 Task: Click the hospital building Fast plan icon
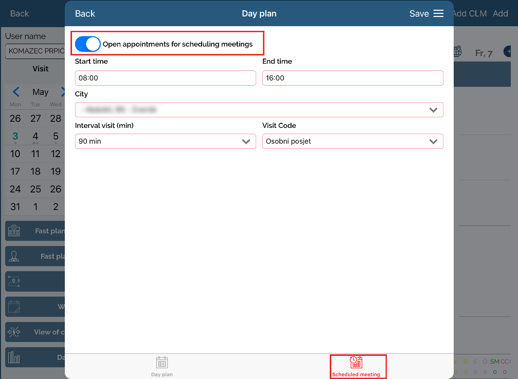click(14, 231)
